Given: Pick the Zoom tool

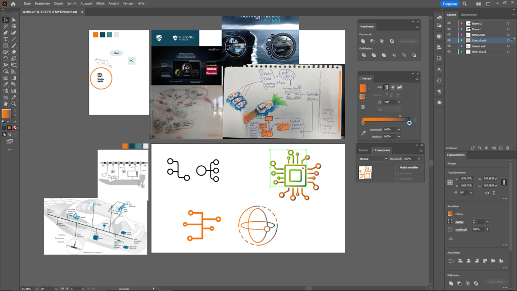Looking at the screenshot, I should pos(14,103).
